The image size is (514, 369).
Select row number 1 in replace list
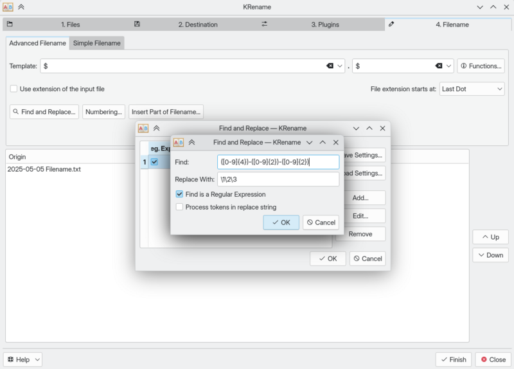144,162
